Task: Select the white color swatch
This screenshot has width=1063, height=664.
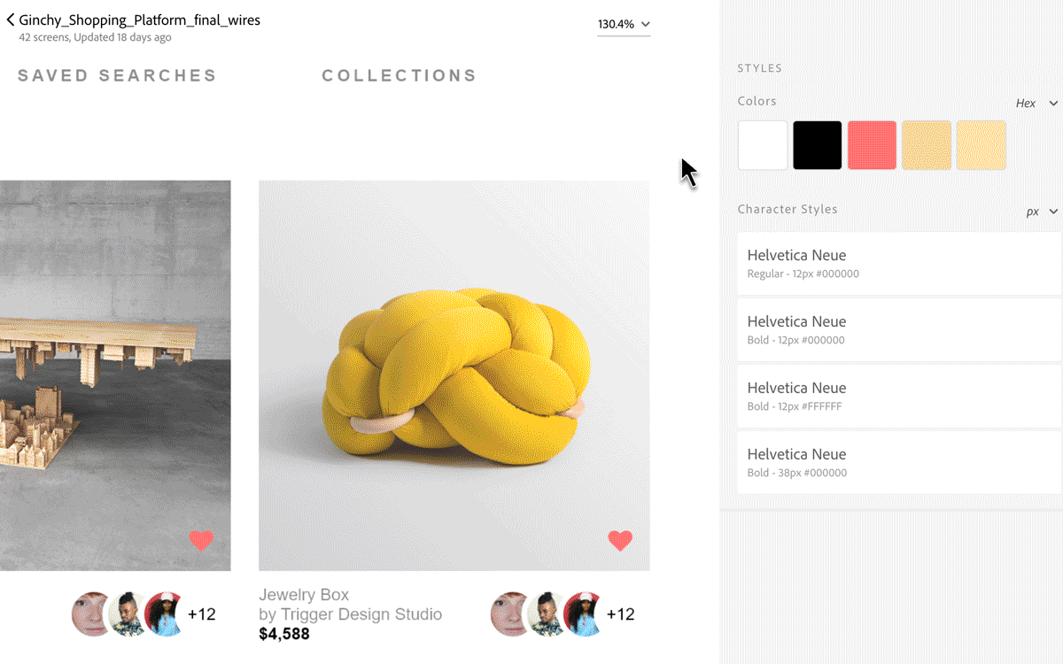Action: (762, 145)
